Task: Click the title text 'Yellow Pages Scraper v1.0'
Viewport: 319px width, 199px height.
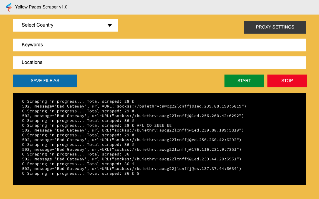Action: (x=41, y=7)
